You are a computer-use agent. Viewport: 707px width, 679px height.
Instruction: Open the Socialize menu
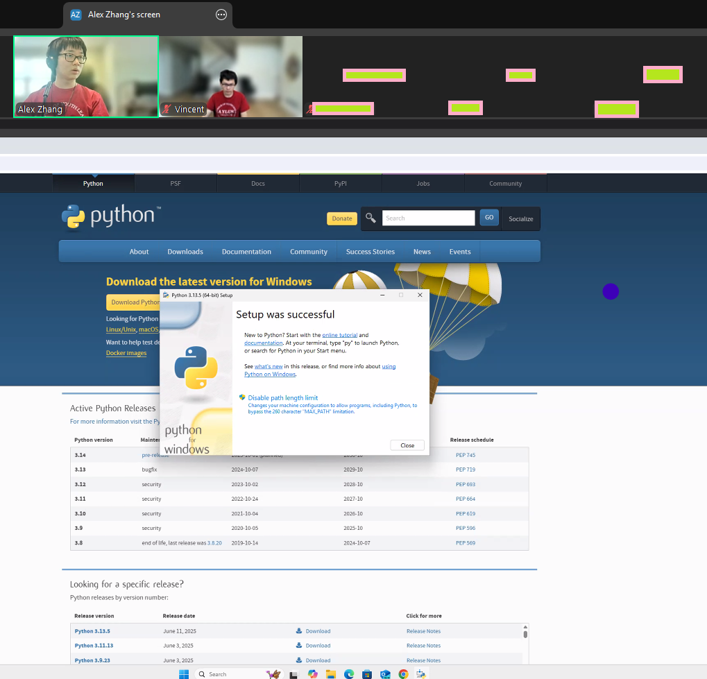click(521, 218)
